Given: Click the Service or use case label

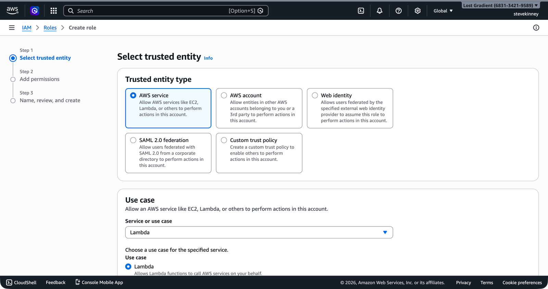Looking at the screenshot, I should (x=149, y=221).
